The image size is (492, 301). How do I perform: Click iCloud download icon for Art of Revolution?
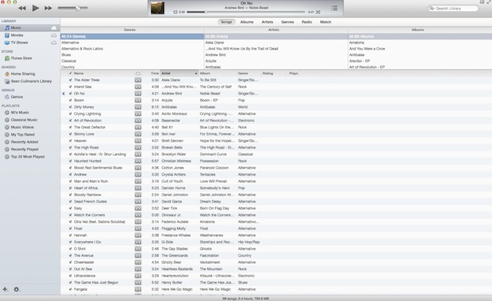pos(138,121)
